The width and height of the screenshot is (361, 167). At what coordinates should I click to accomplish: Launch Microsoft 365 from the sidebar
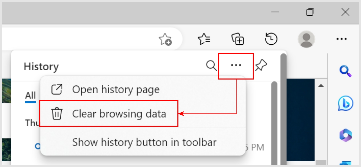click(x=346, y=135)
